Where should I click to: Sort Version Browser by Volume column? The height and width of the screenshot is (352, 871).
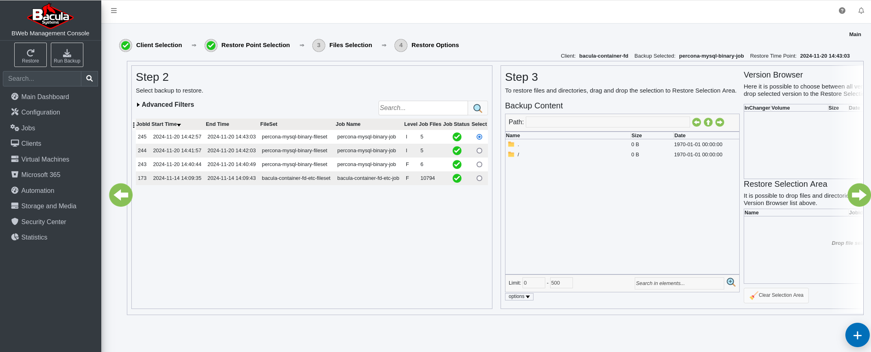[781, 108]
